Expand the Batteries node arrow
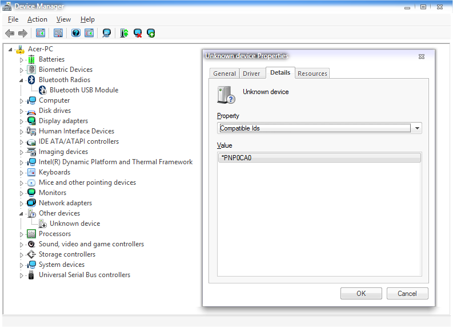The width and height of the screenshot is (453, 329). (x=21, y=60)
